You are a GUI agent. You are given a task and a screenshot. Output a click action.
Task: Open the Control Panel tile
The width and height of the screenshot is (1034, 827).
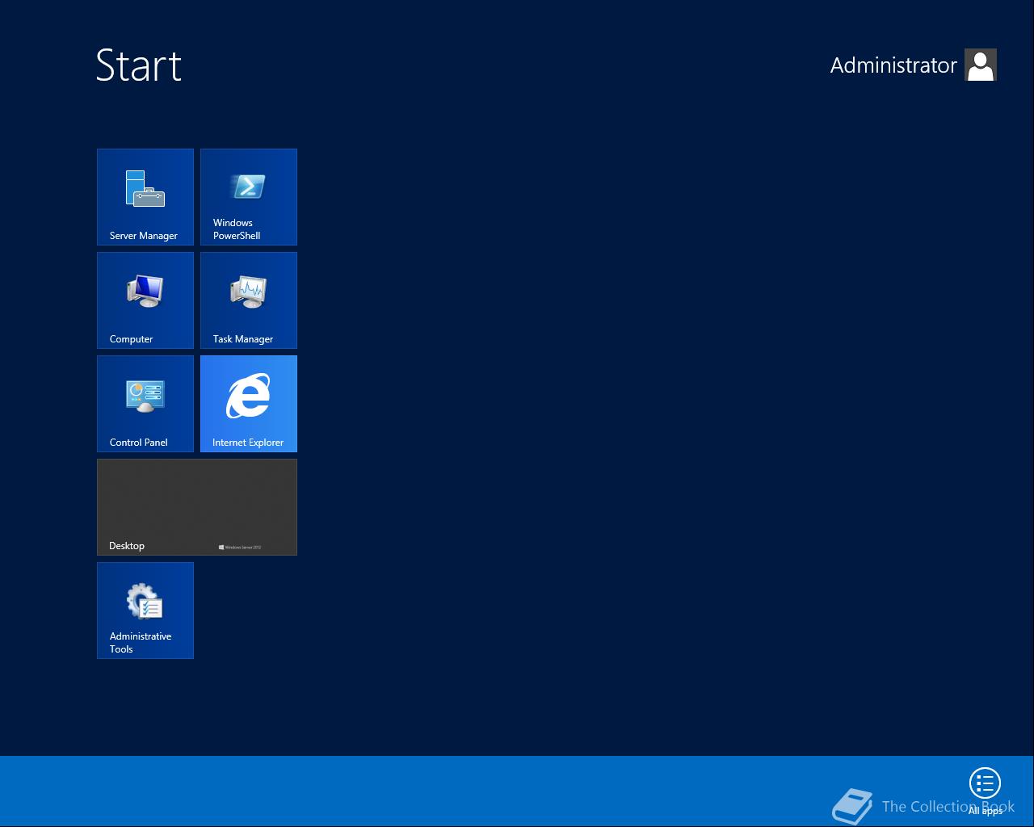[145, 404]
